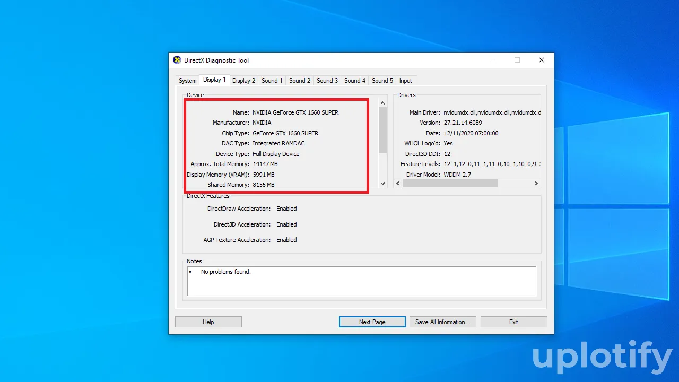Switch to the Input tab

click(406, 81)
